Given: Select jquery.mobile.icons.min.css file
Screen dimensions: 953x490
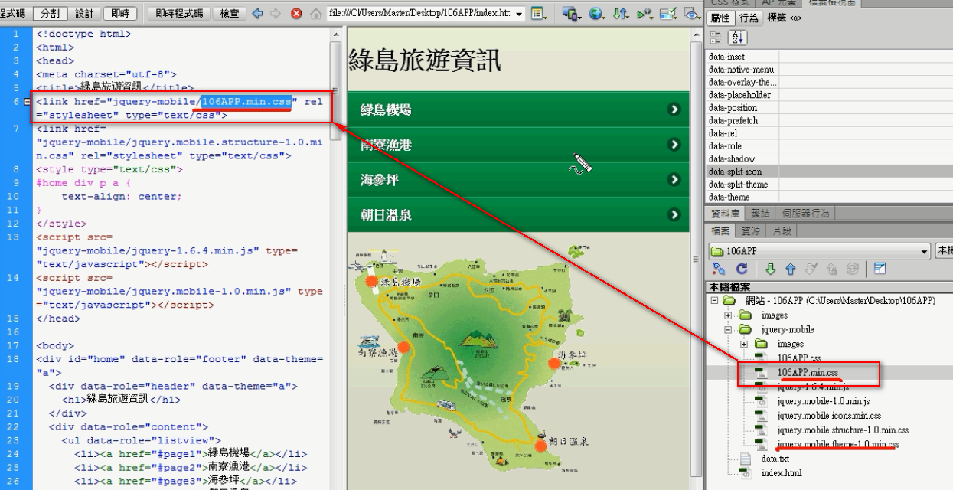Looking at the screenshot, I should coord(828,416).
